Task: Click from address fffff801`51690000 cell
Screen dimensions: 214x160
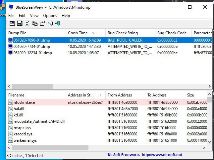Action: [122, 127]
